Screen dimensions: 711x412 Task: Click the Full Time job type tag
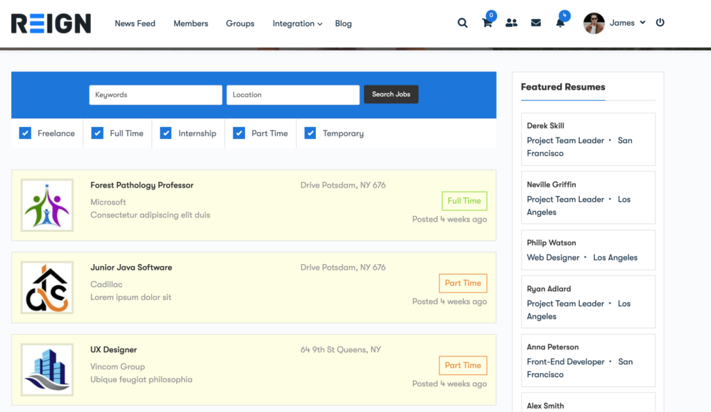click(465, 201)
